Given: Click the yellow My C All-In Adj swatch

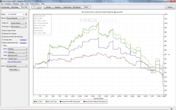Looking at the screenshot, I should coord(46,102).
